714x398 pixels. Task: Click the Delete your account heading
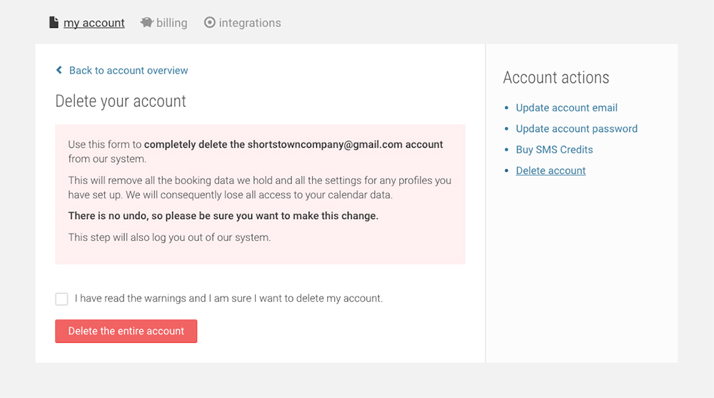(x=121, y=101)
